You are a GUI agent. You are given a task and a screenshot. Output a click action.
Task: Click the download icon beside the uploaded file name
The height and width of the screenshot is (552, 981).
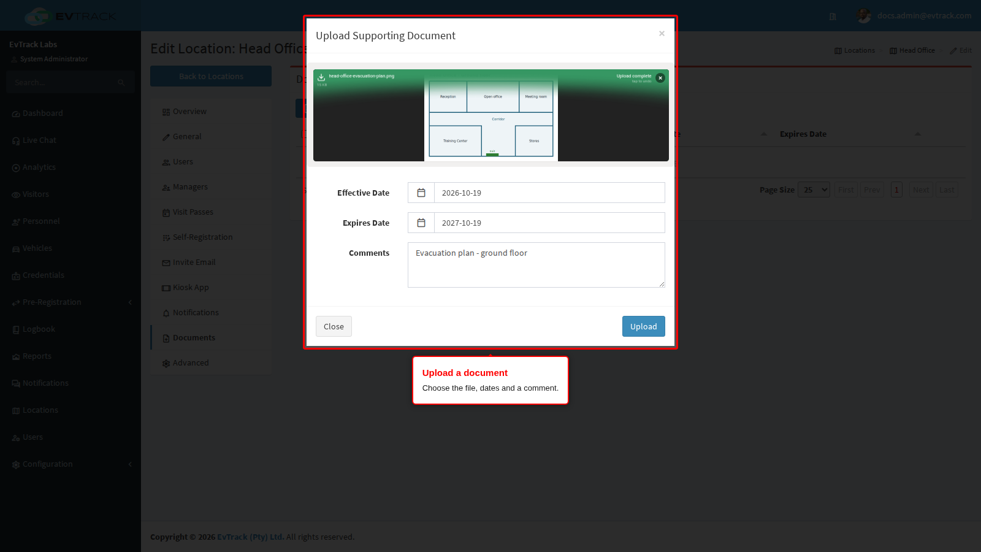click(321, 77)
